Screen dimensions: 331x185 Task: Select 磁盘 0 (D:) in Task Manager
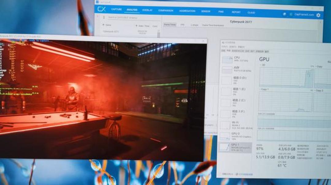[x=236, y=80]
